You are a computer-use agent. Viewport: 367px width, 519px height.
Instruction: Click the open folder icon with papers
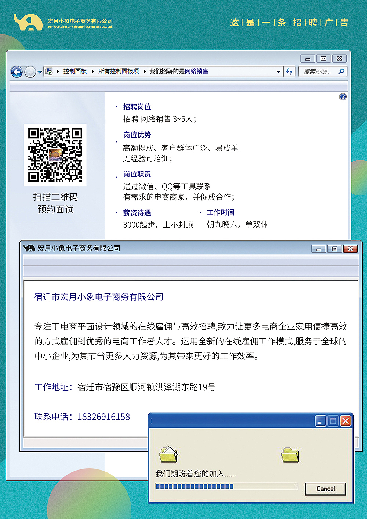168,454
